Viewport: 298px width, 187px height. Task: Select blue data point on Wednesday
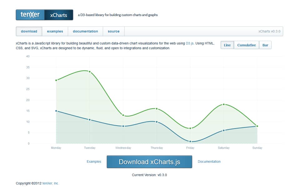(x=123, y=126)
